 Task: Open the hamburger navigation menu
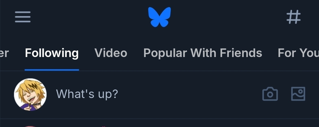coord(23,17)
